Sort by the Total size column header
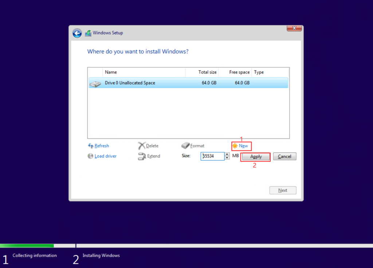This screenshot has height=268, width=373. tap(202, 72)
